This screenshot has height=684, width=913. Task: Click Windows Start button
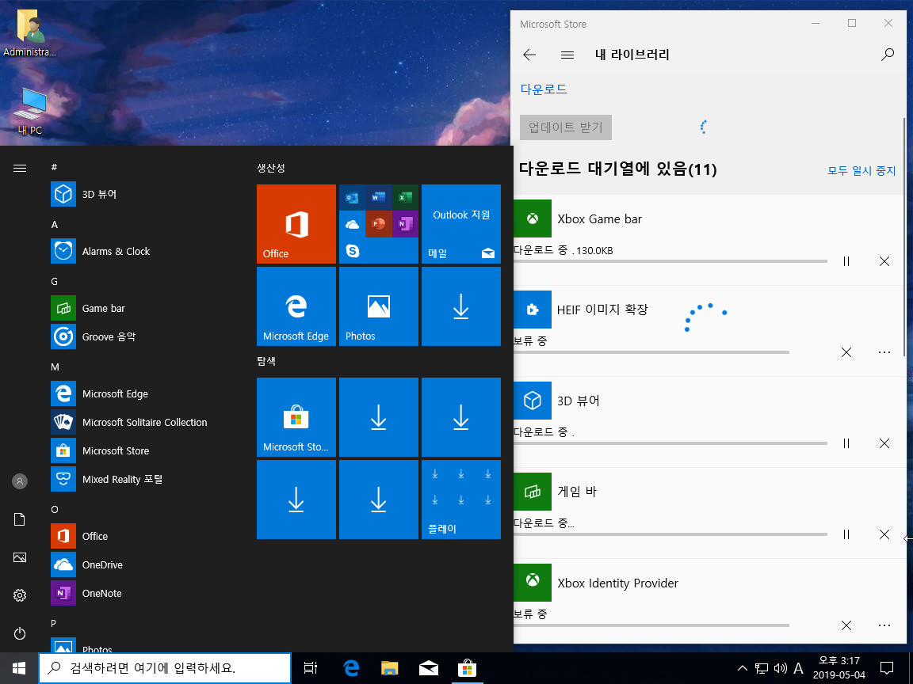coord(19,667)
